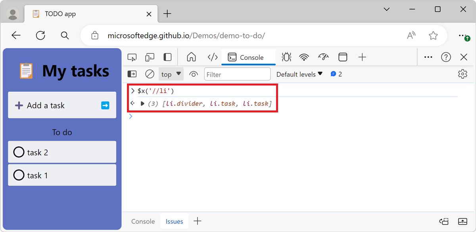Image resolution: width=476 pixels, height=232 pixels.
Task: Open the Default levels dropdown
Action: tap(299, 74)
